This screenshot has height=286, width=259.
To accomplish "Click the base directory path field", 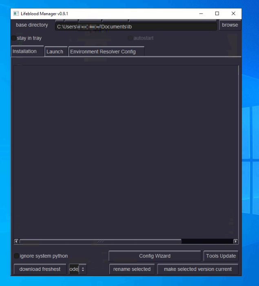I will (136, 27).
